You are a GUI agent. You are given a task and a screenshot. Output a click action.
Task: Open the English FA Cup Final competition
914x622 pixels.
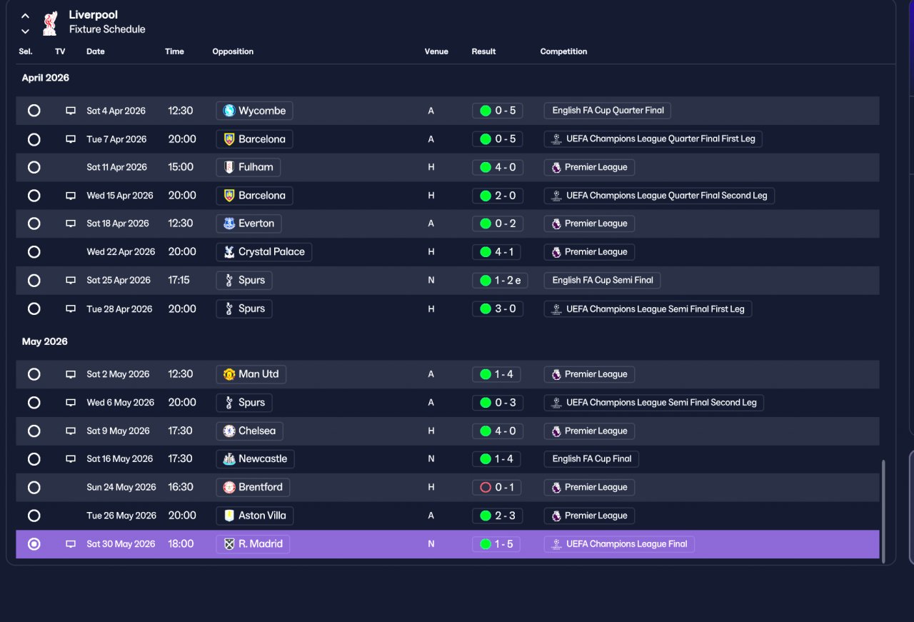coord(591,459)
